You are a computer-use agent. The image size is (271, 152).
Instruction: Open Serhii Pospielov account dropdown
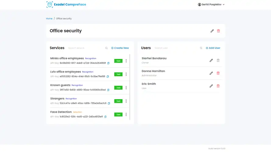pyautogui.click(x=211, y=5)
